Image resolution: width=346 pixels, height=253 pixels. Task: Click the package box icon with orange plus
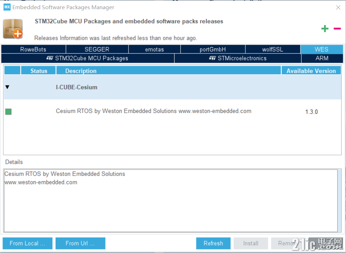tap(13, 29)
